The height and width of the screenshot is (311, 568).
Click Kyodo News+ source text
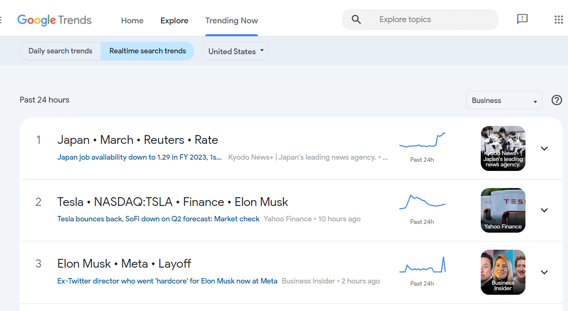[x=308, y=157]
